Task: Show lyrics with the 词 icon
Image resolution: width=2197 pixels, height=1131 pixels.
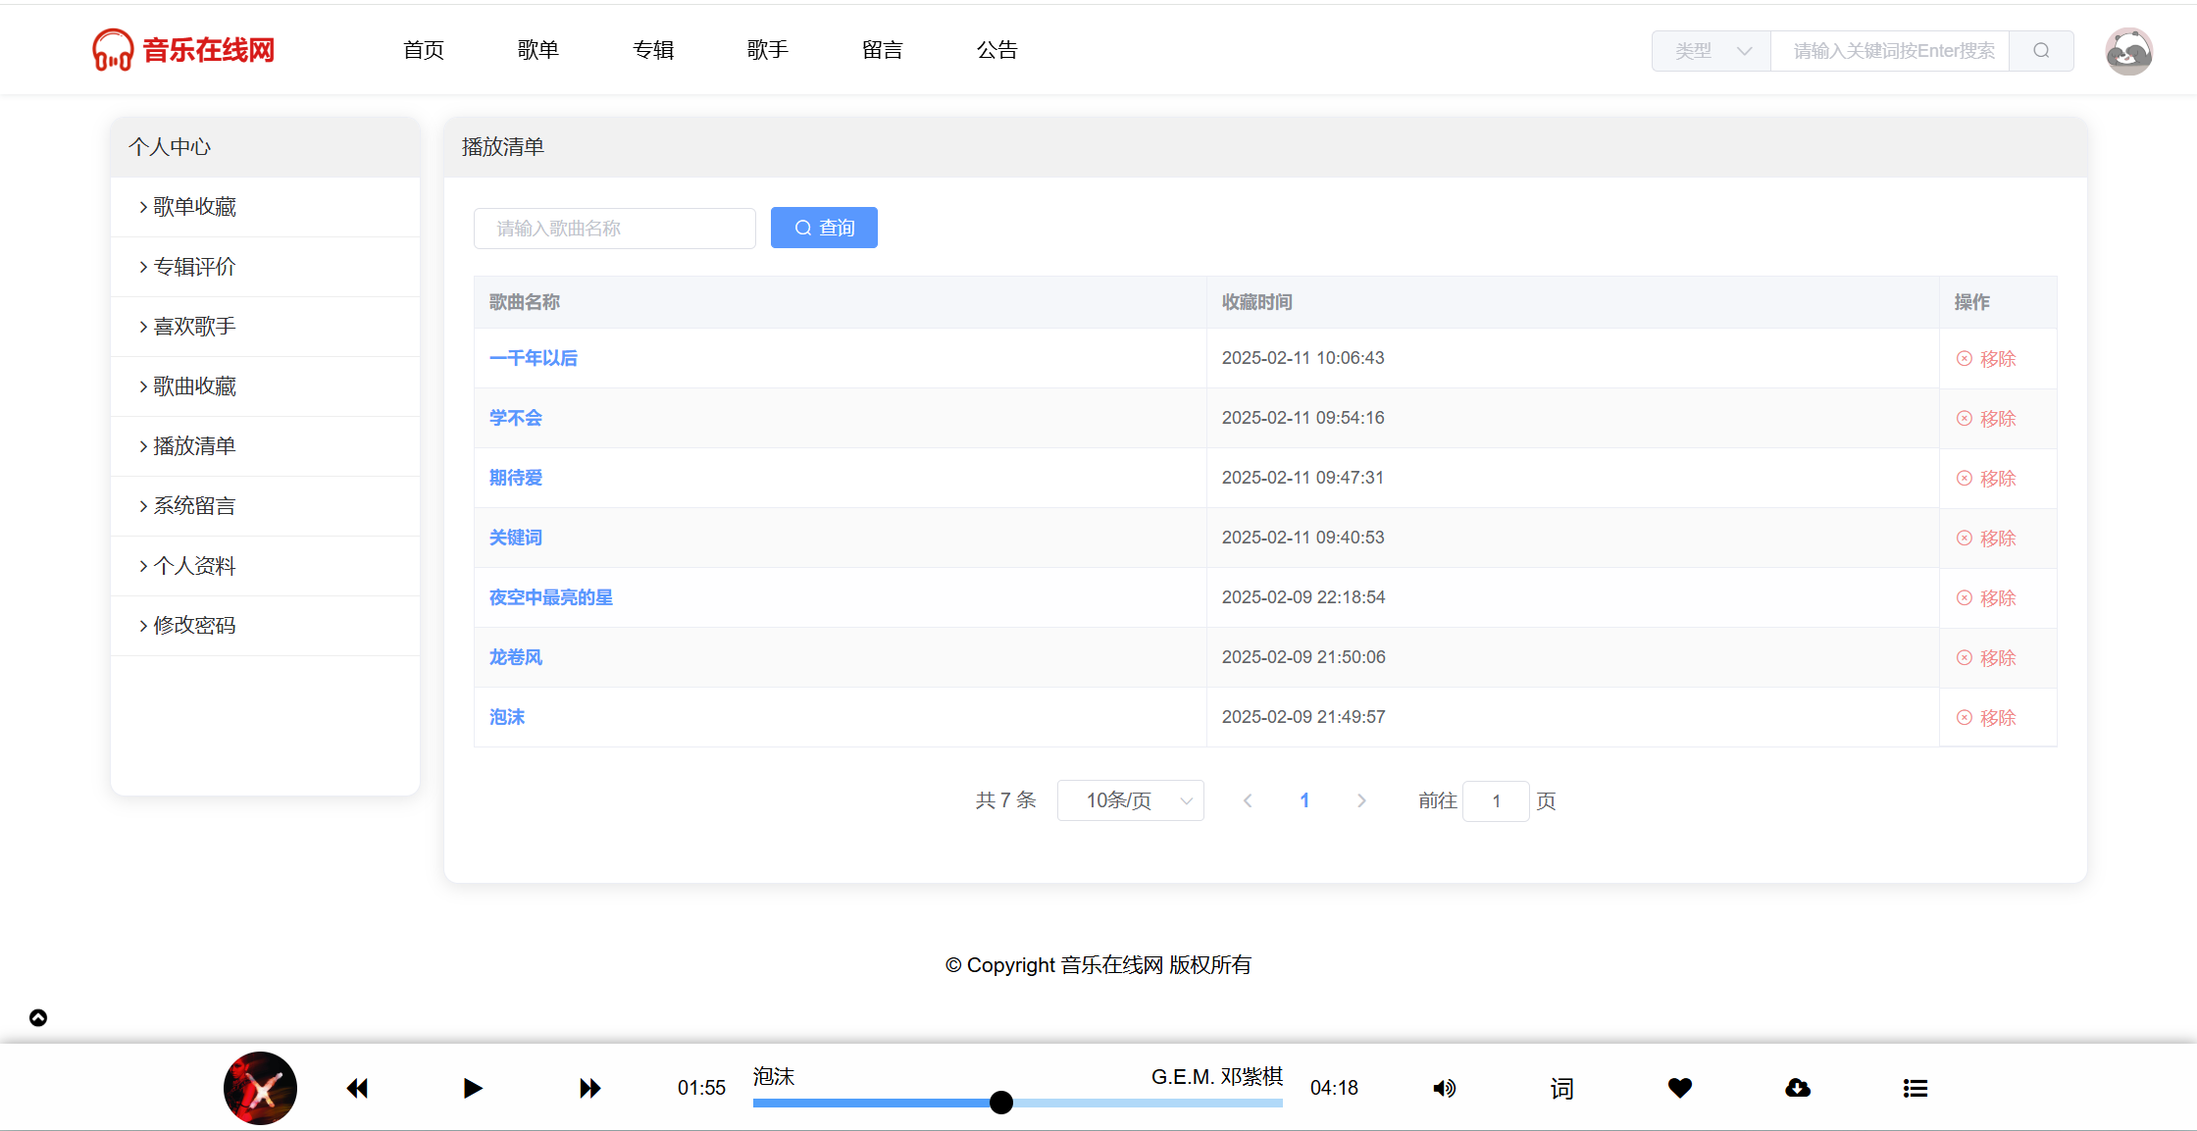Action: (x=1561, y=1088)
